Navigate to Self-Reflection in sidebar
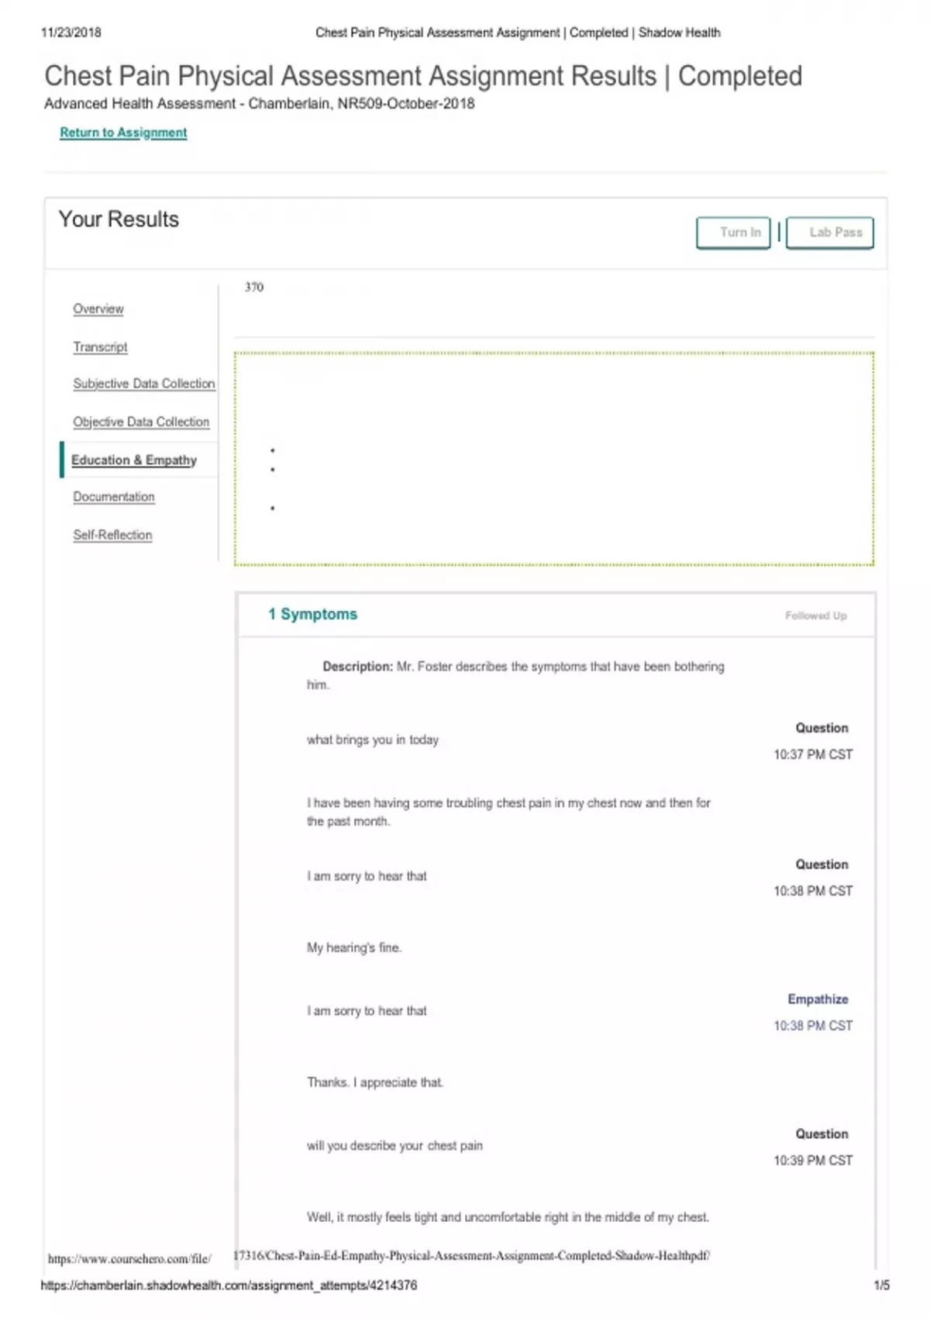 (112, 535)
